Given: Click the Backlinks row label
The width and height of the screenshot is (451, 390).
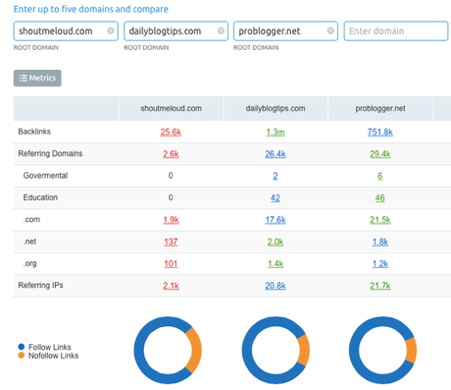Looking at the screenshot, I should pos(34,132).
